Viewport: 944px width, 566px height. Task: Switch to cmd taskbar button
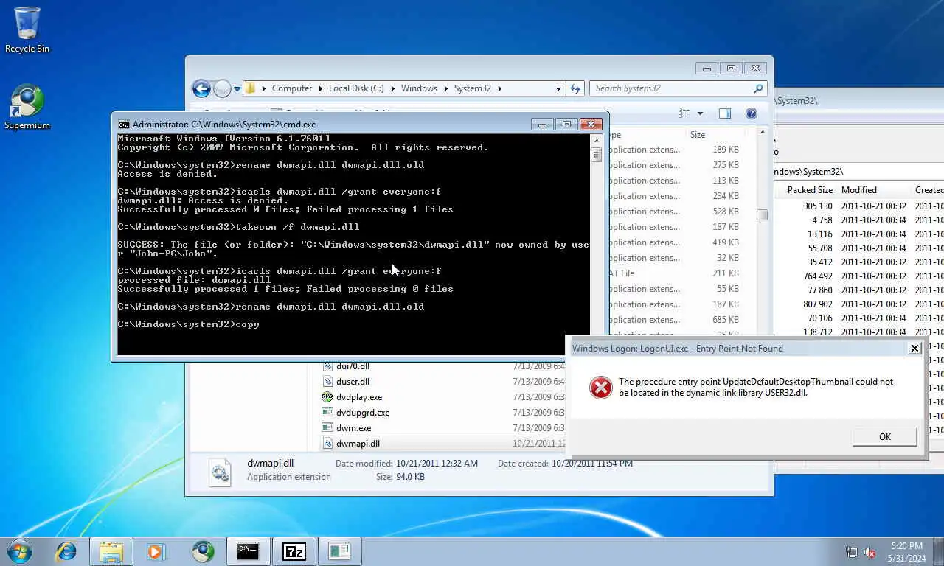click(x=248, y=551)
